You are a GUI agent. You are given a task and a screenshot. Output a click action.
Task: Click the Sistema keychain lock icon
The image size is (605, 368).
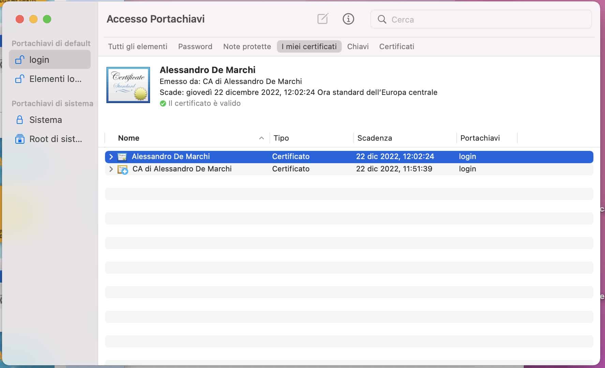19,120
